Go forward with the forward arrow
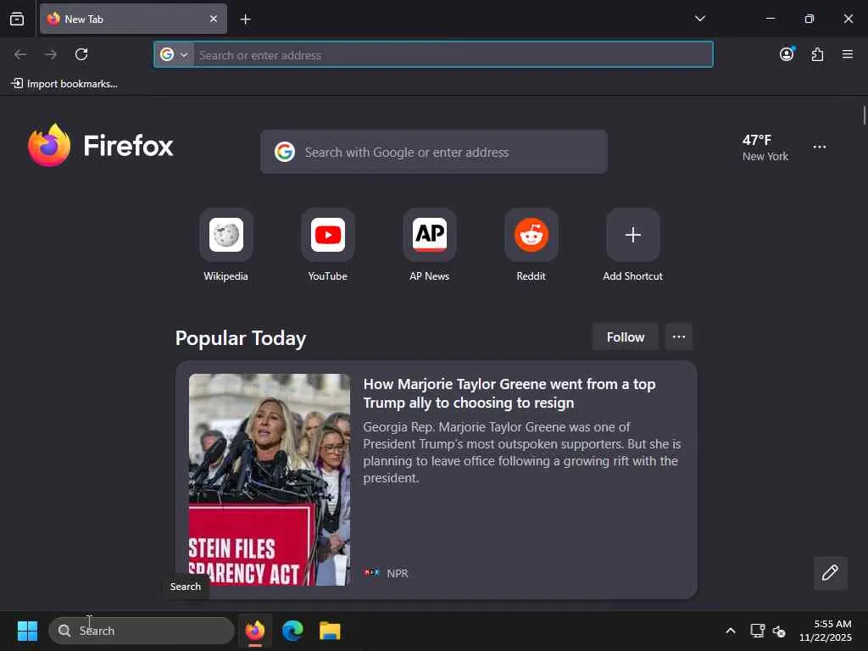 (51, 54)
